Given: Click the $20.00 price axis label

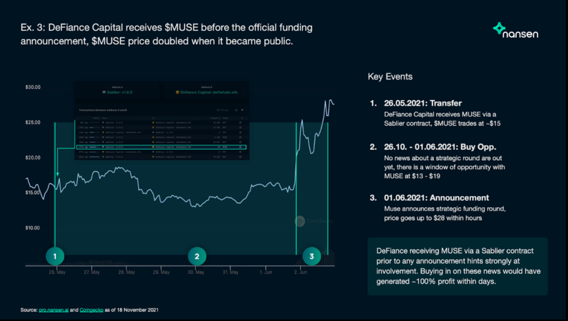Looking at the screenshot, I should pyautogui.click(x=32, y=157).
